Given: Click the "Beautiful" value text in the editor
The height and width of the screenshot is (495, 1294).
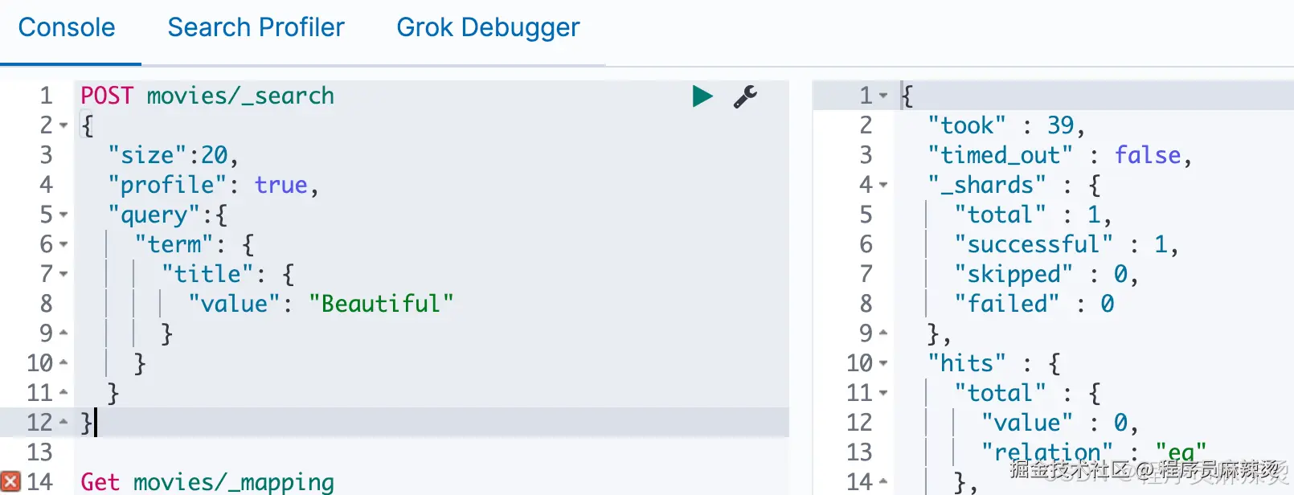Looking at the screenshot, I should coord(381,304).
